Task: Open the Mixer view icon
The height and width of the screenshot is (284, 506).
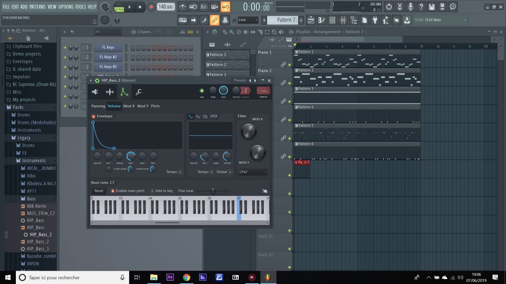Action: (343, 20)
